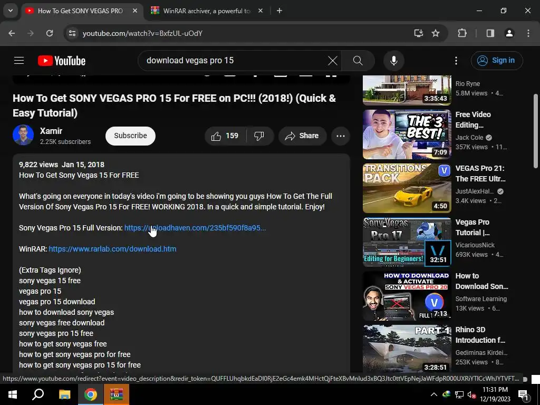Switch to the WinRAR archiver tab
The height and width of the screenshot is (405, 540).
207,11
